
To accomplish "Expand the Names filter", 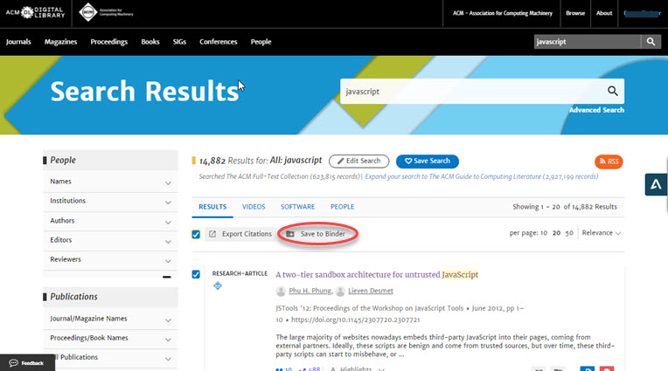I will [111, 182].
